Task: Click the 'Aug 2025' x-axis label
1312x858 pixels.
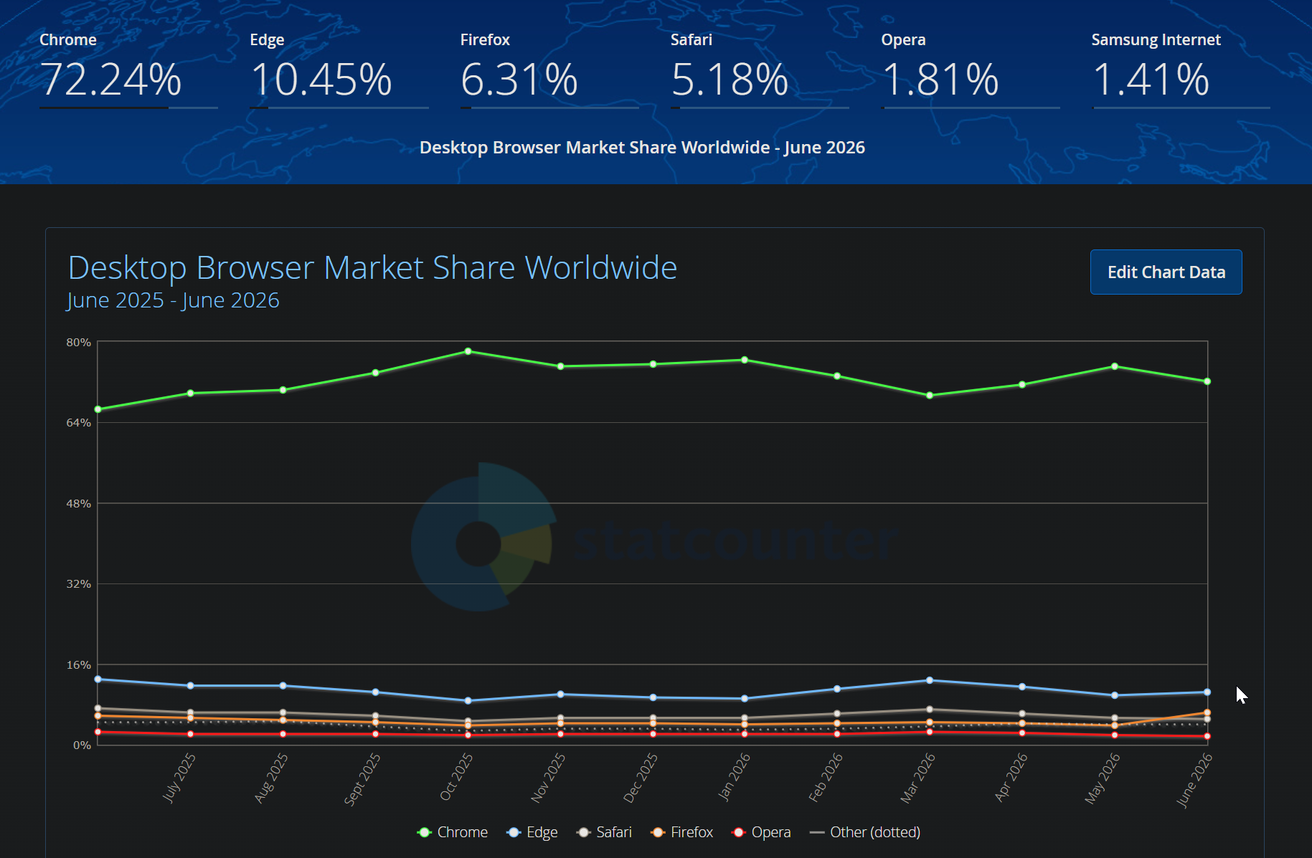Action: coord(271,778)
